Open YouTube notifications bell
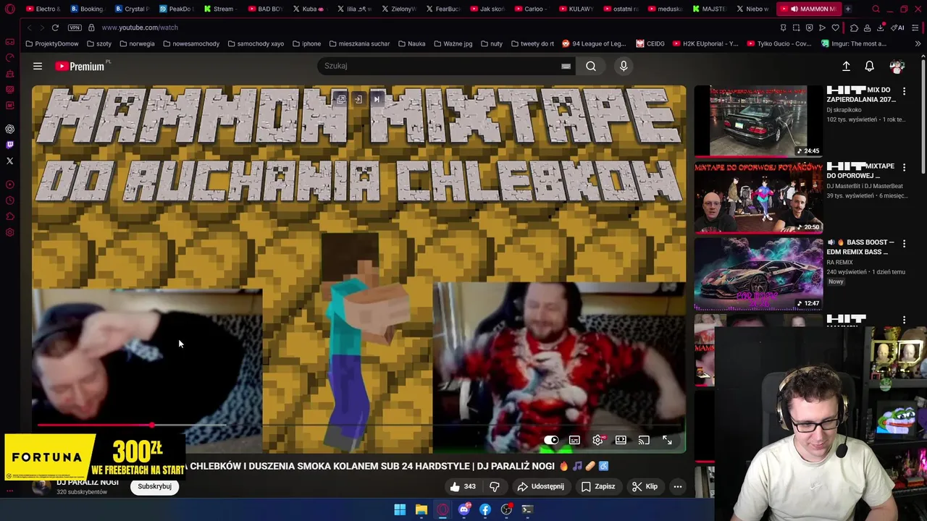This screenshot has width=927, height=521. pos(870,66)
